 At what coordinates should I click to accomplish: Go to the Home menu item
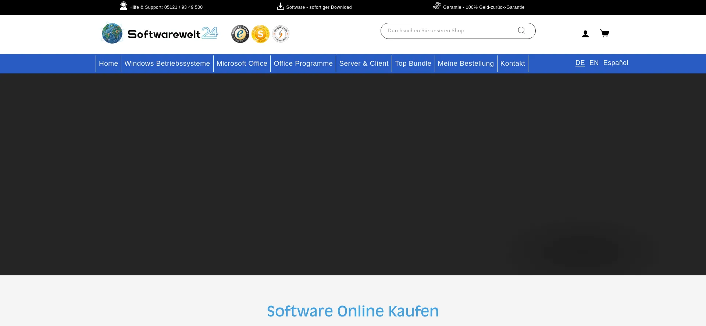point(108,64)
